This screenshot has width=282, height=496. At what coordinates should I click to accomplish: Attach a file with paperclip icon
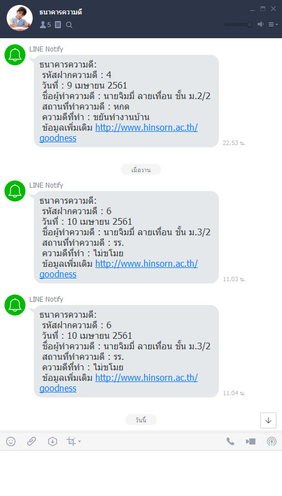click(32, 441)
